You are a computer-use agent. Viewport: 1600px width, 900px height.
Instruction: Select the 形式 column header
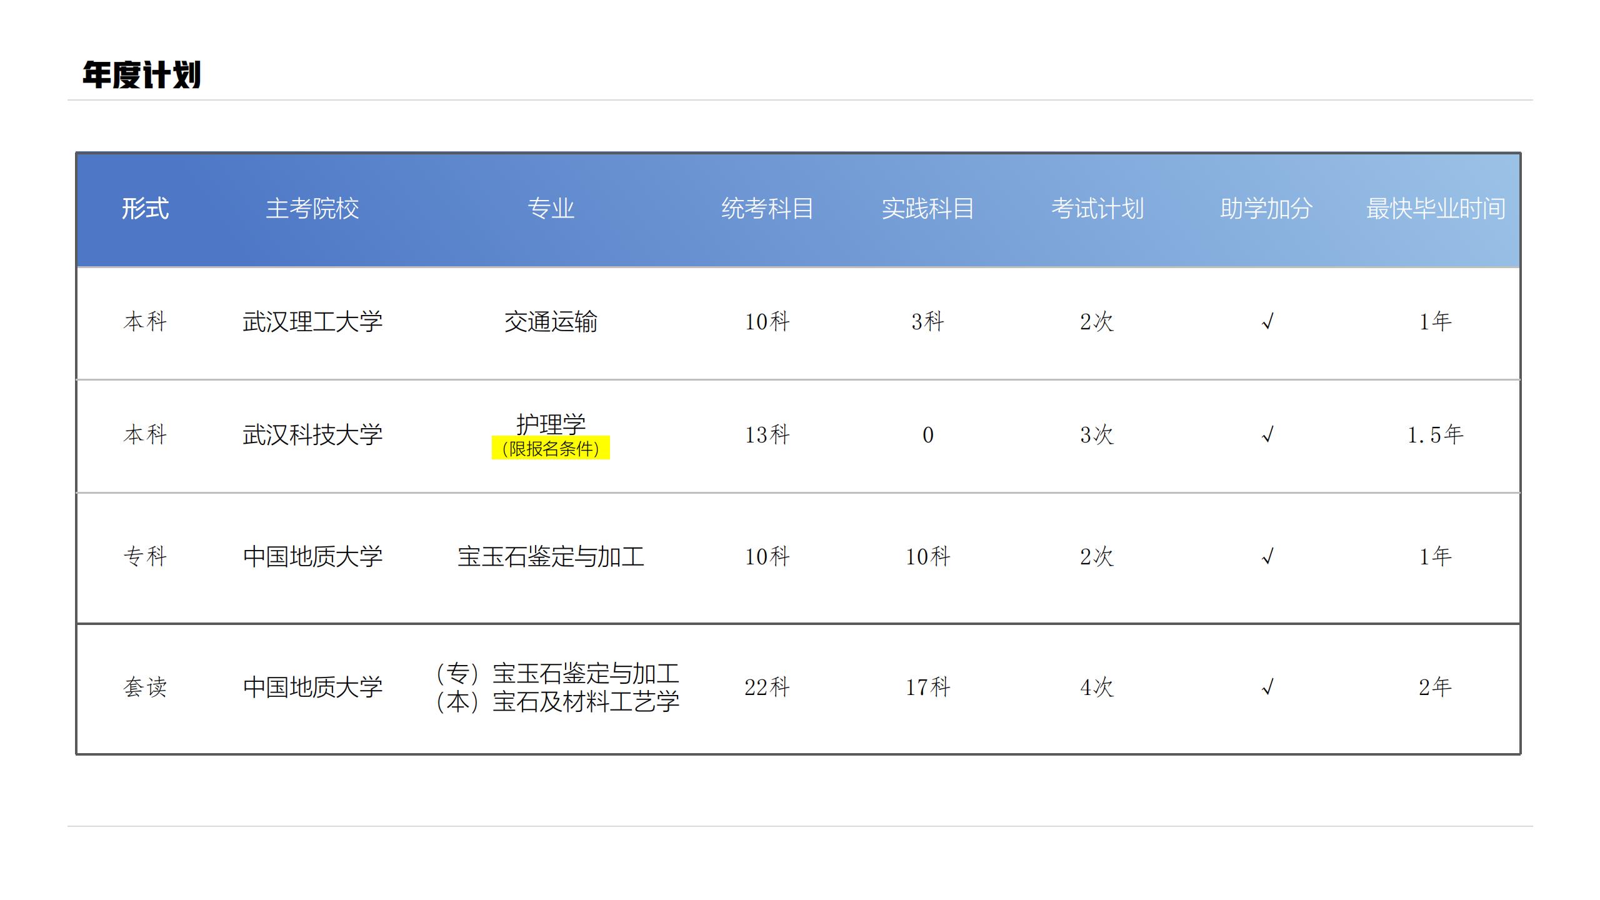(145, 209)
